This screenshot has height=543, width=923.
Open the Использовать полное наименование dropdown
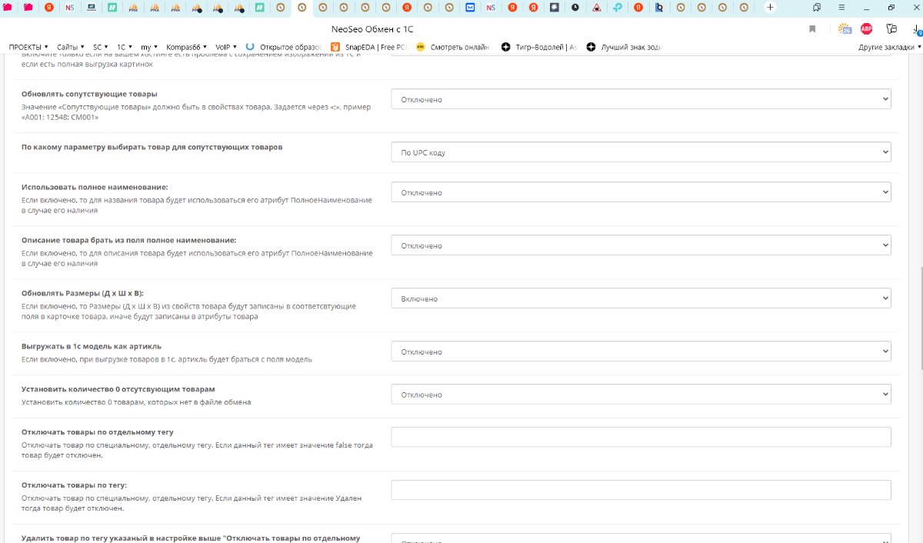[x=641, y=192]
